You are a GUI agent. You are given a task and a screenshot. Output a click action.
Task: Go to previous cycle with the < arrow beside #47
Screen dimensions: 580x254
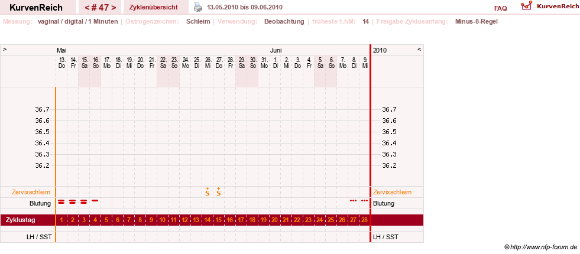tap(87, 8)
